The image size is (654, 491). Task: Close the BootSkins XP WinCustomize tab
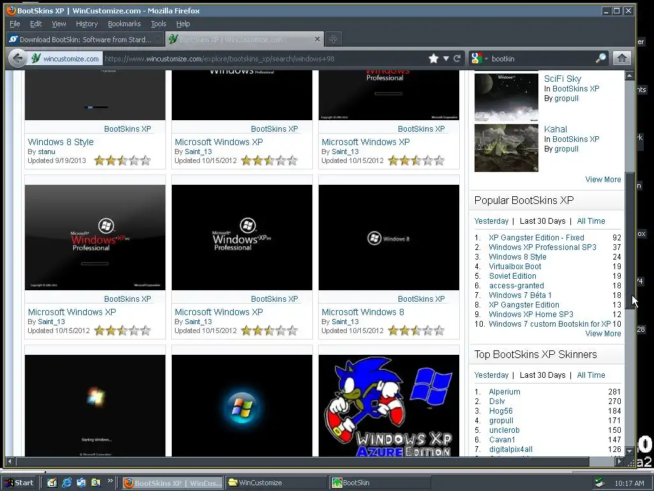pos(317,39)
